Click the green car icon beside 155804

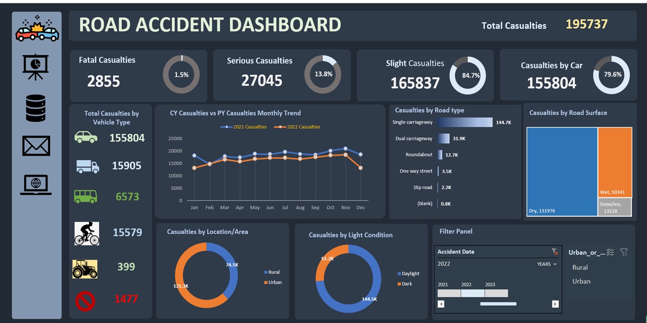coord(86,136)
